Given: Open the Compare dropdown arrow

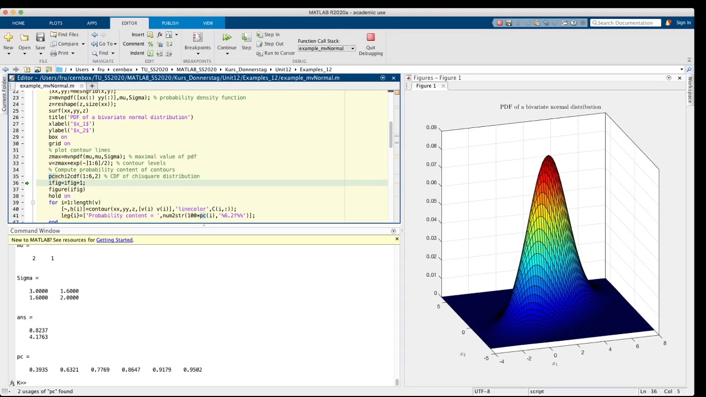Looking at the screenshot, I should [83, 44].
